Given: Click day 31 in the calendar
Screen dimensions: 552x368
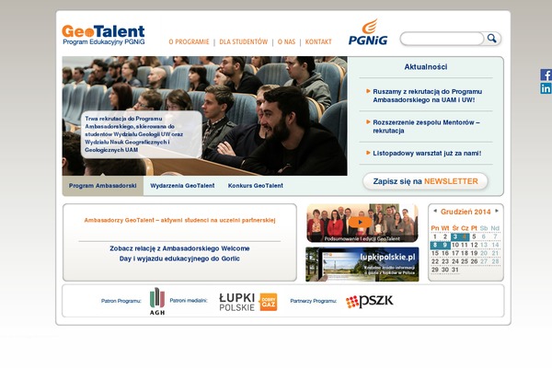Looking at the screenshot, I should (455, 270).
